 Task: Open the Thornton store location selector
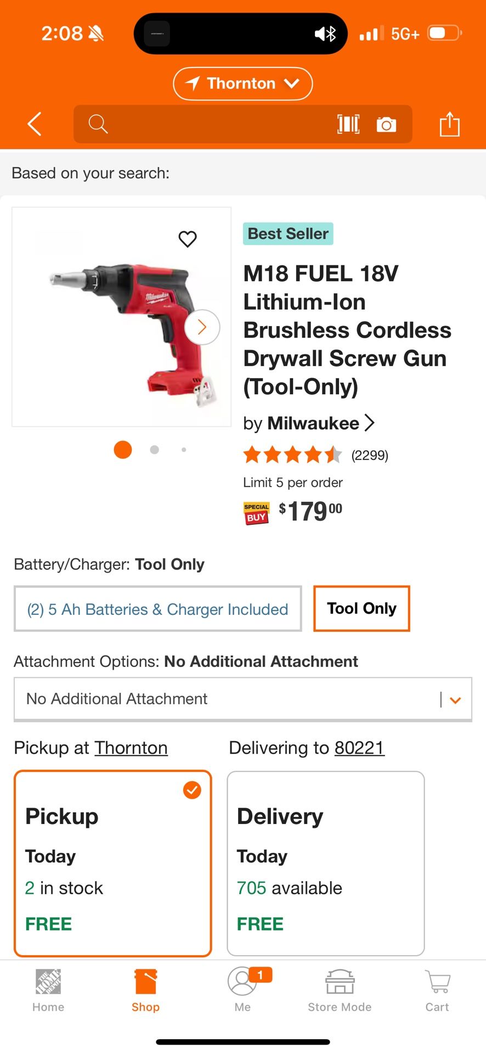click(242, 83)
